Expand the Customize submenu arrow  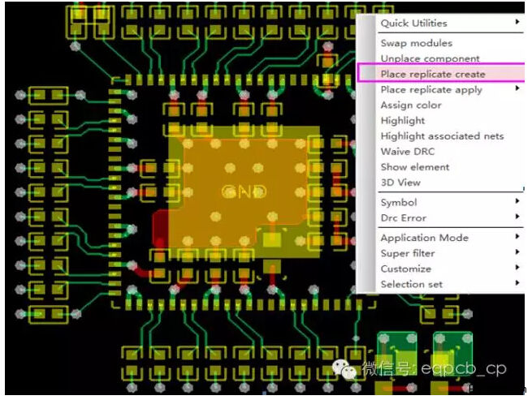click(x=517, y=268)
